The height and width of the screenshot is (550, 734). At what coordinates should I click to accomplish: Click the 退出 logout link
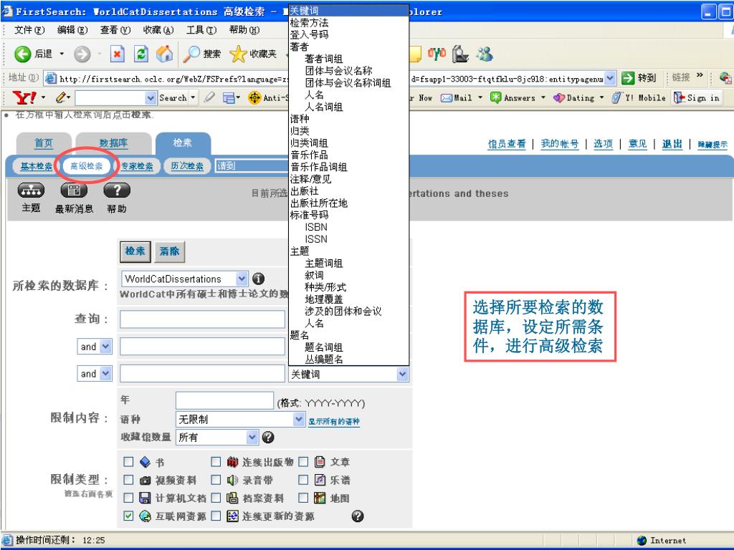click(x=672, y=144)
